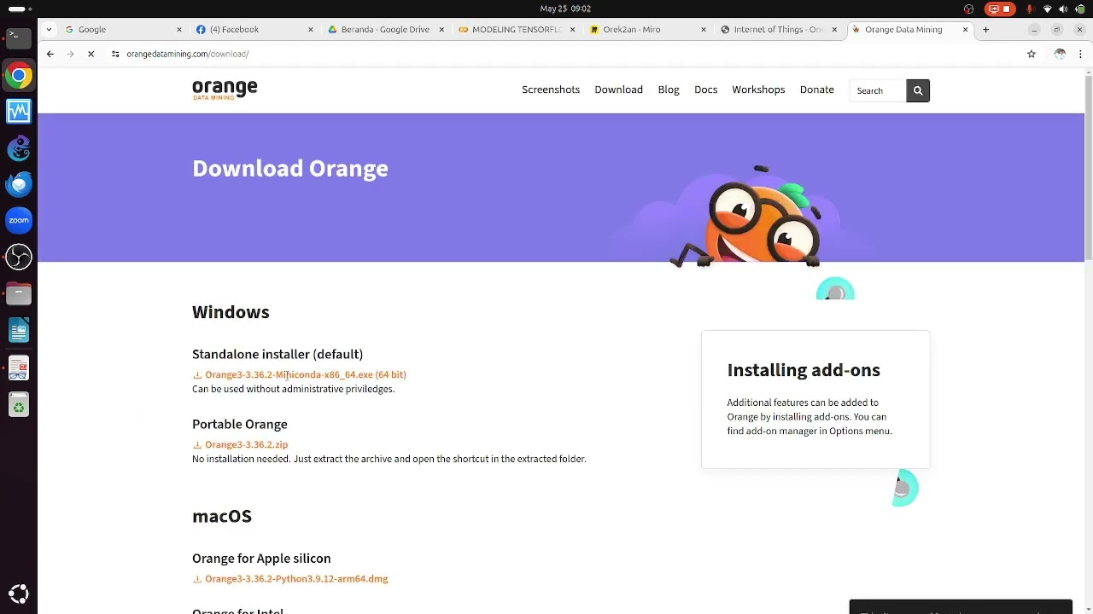Open Thunderbird mail from the dock
This screenshot has height=614, width=1093.
coord(18,184)
